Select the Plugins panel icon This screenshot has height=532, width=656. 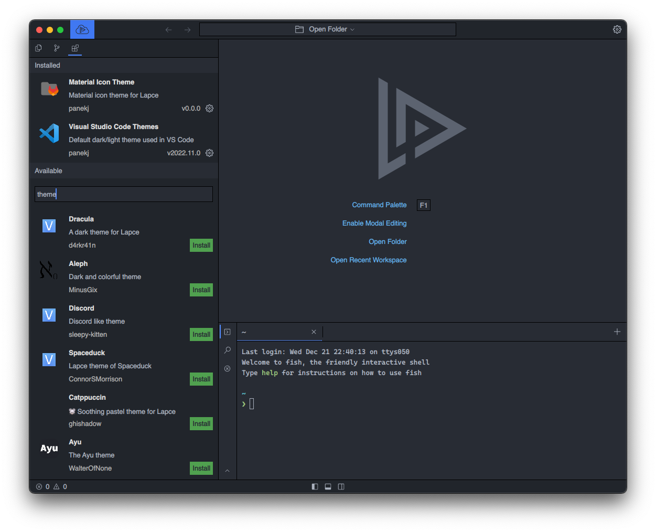[75, 48]
